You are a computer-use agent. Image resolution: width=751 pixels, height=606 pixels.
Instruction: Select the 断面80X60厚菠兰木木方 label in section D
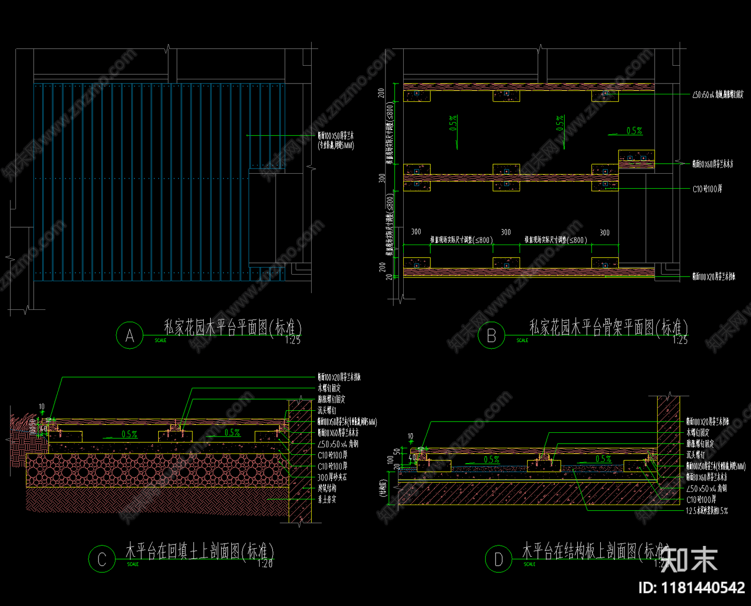point(707,477)
